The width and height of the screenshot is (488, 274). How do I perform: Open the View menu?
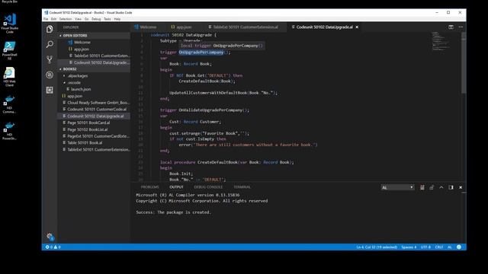coord(78,19)
